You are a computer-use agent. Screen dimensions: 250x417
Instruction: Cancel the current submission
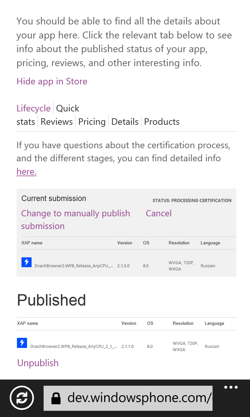tap(159, 213)
